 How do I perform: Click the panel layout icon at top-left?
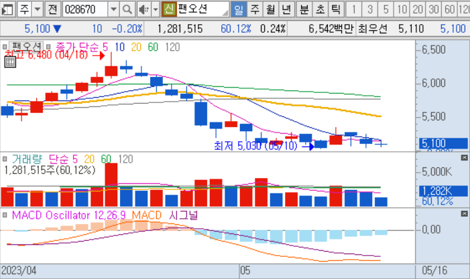7,9
